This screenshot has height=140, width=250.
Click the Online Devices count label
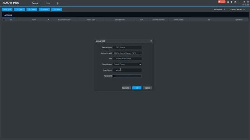(237, 9)
